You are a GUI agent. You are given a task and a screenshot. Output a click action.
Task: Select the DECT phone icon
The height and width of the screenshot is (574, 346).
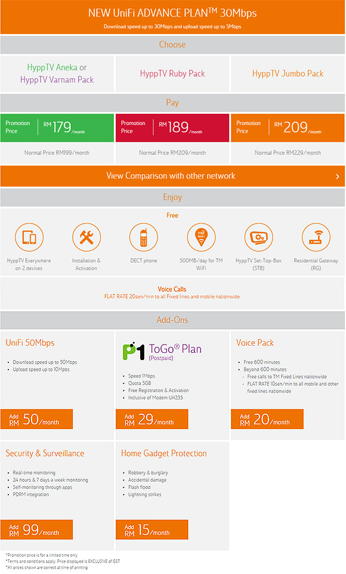[143, 237]
